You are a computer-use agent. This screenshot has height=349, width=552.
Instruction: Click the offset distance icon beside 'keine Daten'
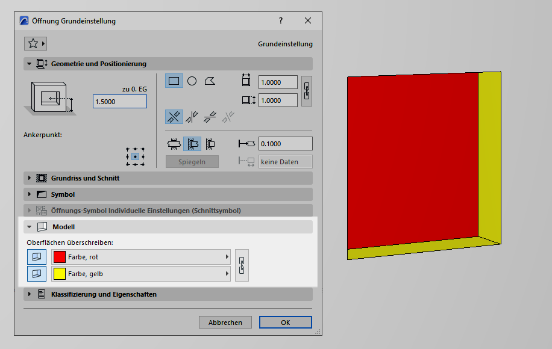click(x=246, y=162)
